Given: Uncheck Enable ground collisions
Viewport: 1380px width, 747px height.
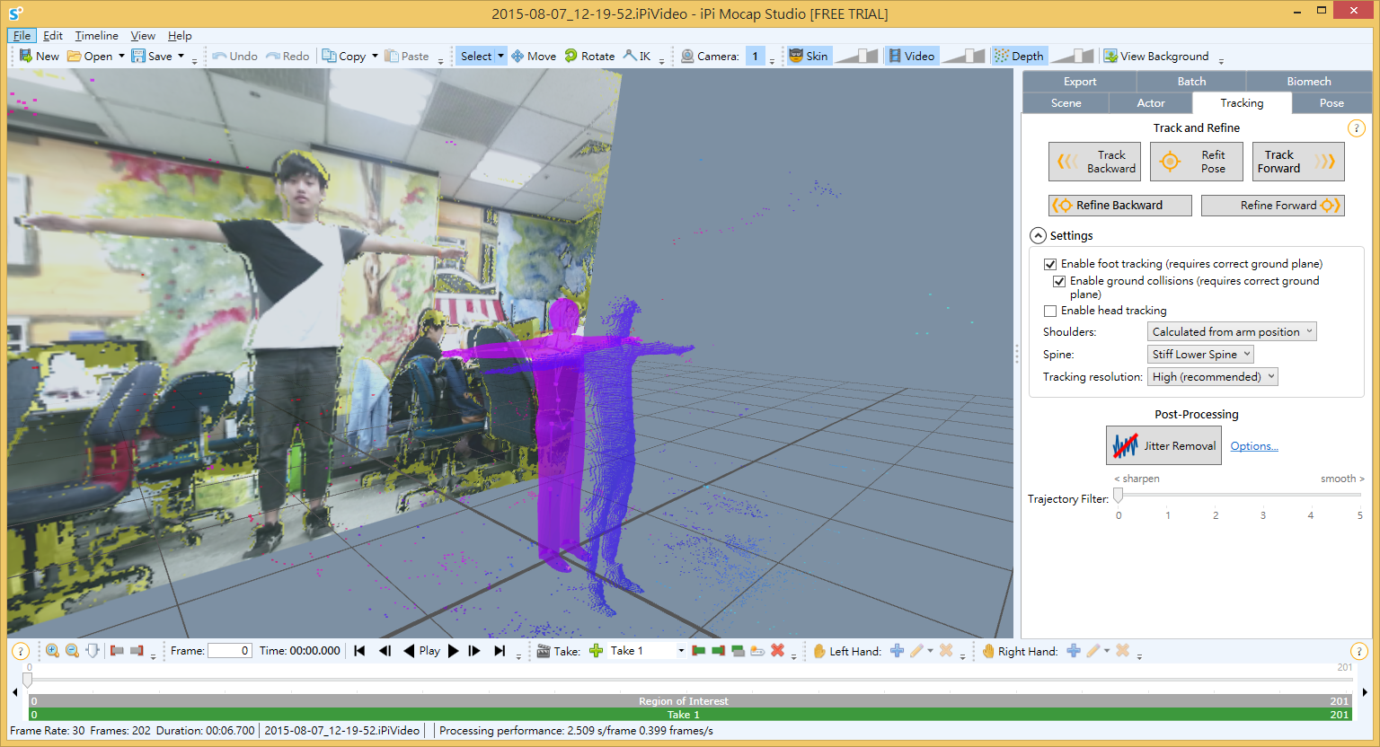Looking at the screenshot, I should 1059,281.
